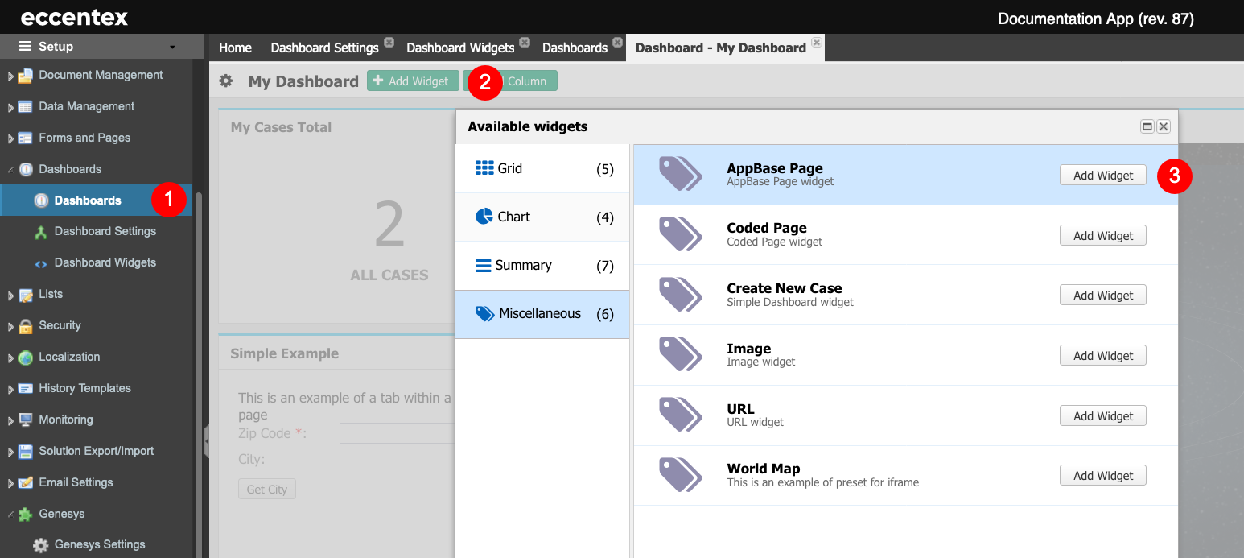Click the Security padlock icon

coord(25,326)
